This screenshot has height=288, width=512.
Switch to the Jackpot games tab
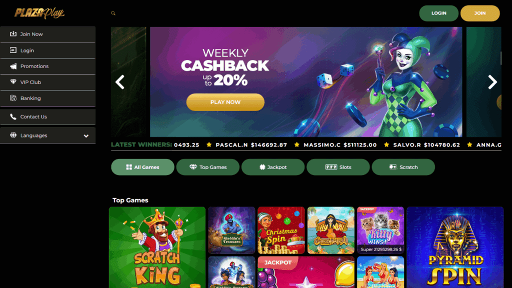pyautogui.click(x=273, y=167)
